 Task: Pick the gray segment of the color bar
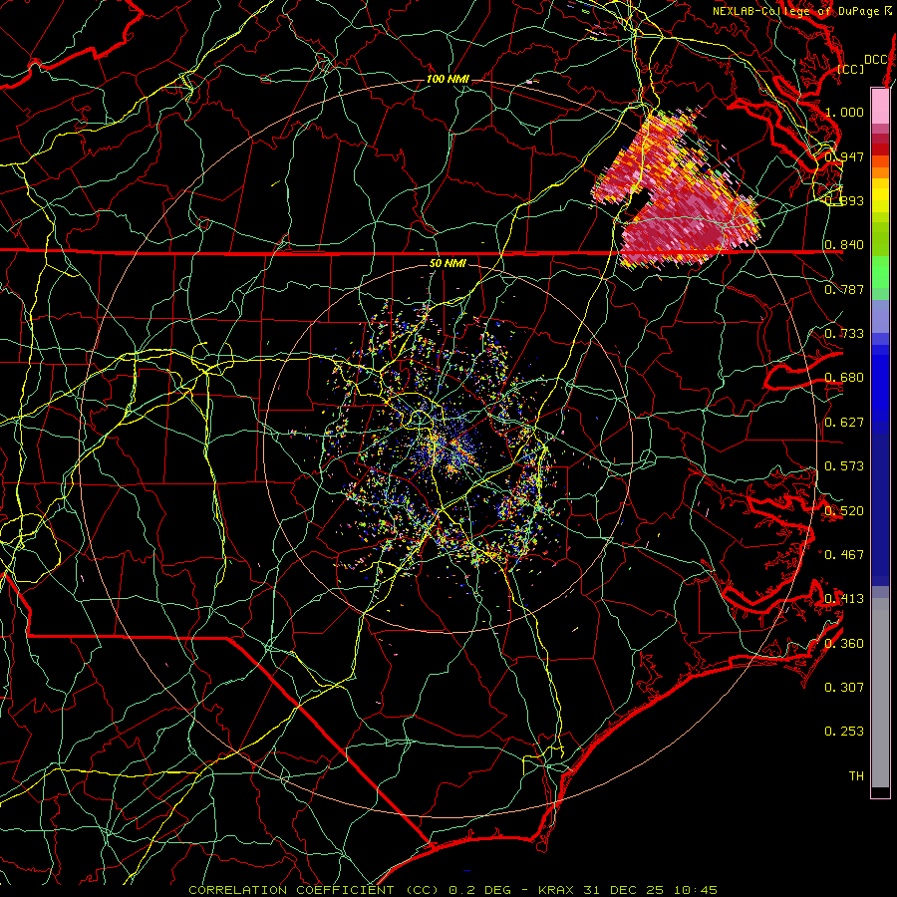(x=880, y=693)
